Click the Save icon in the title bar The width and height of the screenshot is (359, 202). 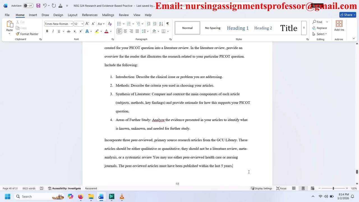[38, 6]
